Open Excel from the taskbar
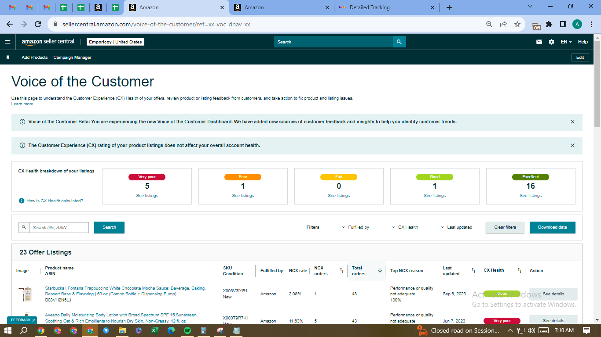This screenshot has width=601, height=337. (x=155, y=330)
